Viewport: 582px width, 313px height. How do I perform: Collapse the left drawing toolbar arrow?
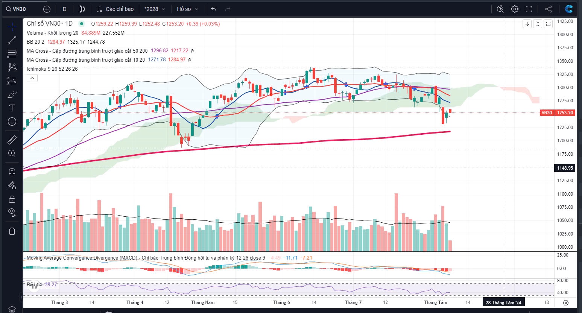click(21, 297)
